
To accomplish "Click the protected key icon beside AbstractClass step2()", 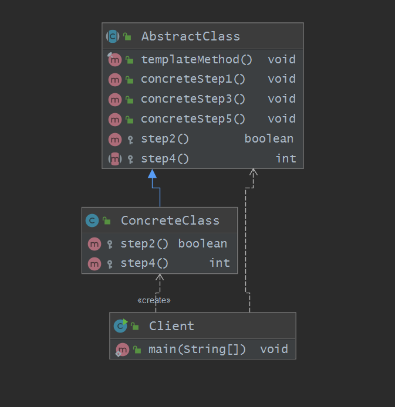I will tap(130, 139).
